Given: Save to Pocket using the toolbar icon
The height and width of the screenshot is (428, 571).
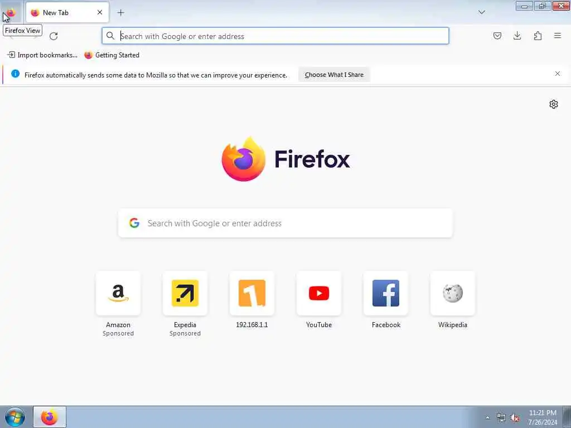Looking at the screenshot, I should point(497,36).
